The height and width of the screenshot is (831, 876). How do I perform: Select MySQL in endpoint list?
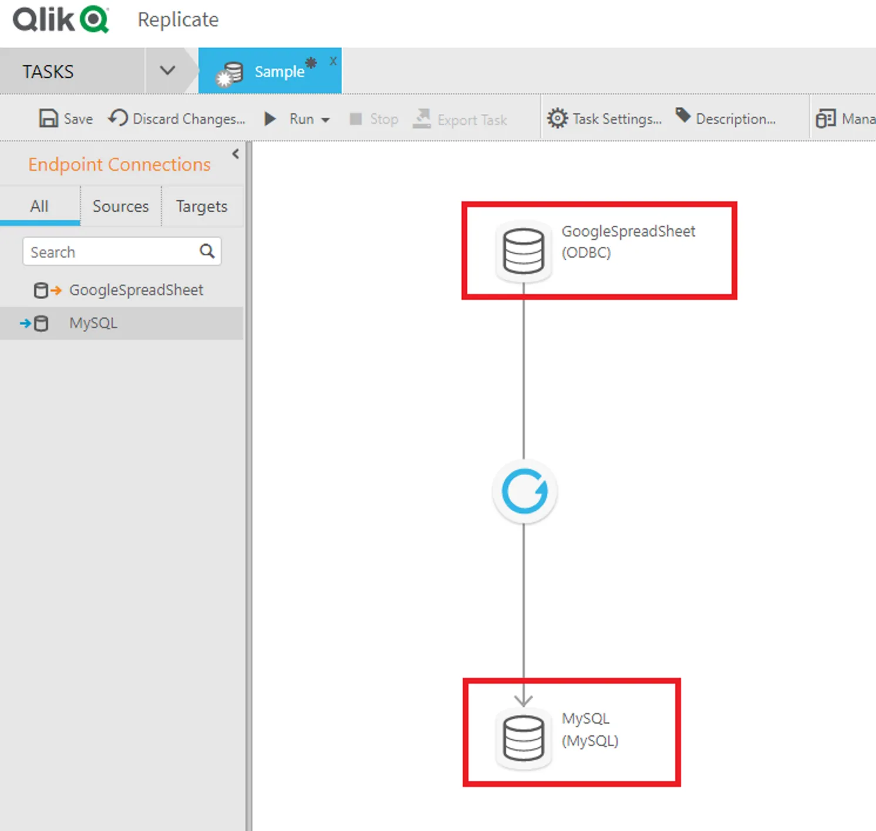click(x=93, y=323)
